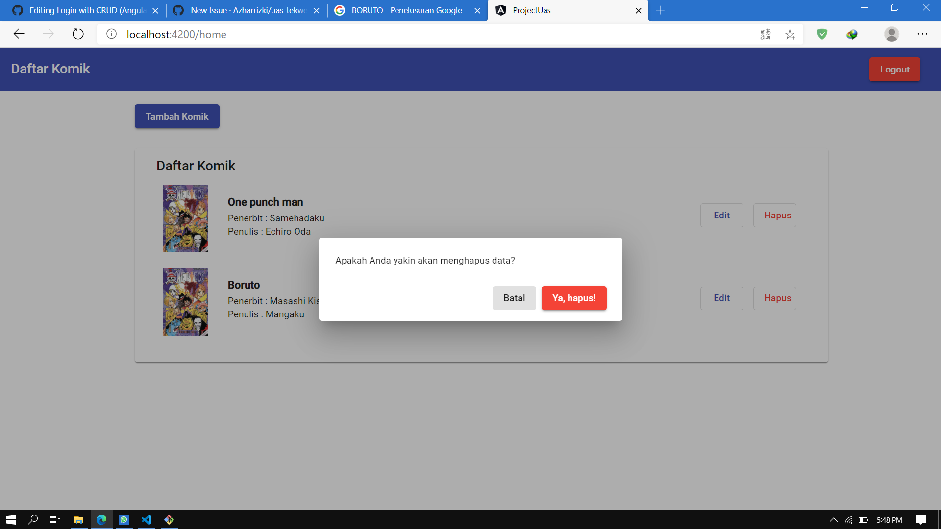Show hidden system tray icons
The width and height of the screenshot is (941, 529).
click(x=833, y=520)
